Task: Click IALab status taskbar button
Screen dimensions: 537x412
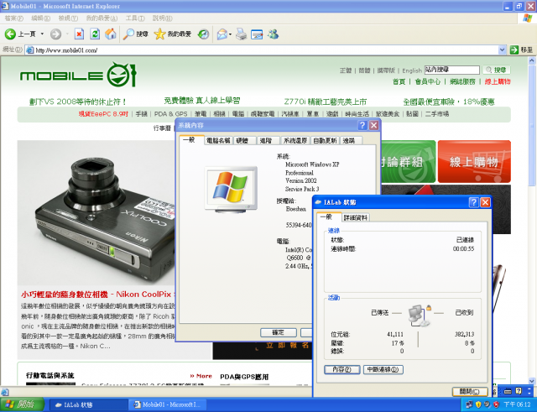Action: [88, 404]
